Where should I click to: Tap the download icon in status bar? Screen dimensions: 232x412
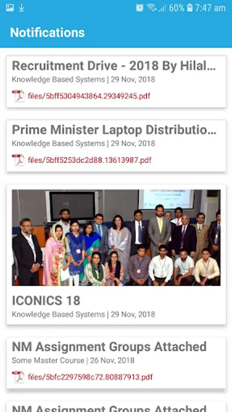[x=22, y=8]
